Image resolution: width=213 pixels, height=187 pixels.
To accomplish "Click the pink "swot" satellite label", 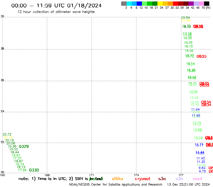I will point(197,179).
